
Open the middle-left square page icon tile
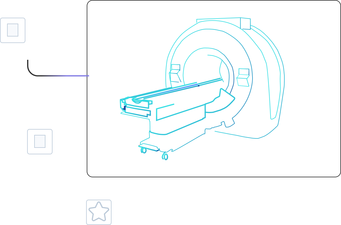[40, 142]
